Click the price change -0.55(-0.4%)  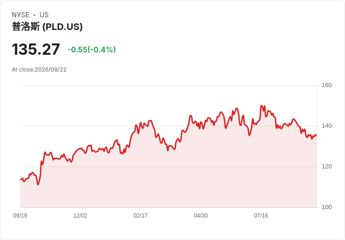(92, 50)
